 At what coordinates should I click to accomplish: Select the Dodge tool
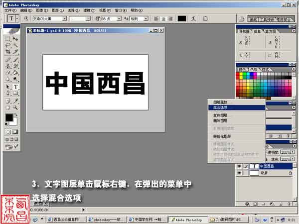pyautogui.click(x=15, y=79)
